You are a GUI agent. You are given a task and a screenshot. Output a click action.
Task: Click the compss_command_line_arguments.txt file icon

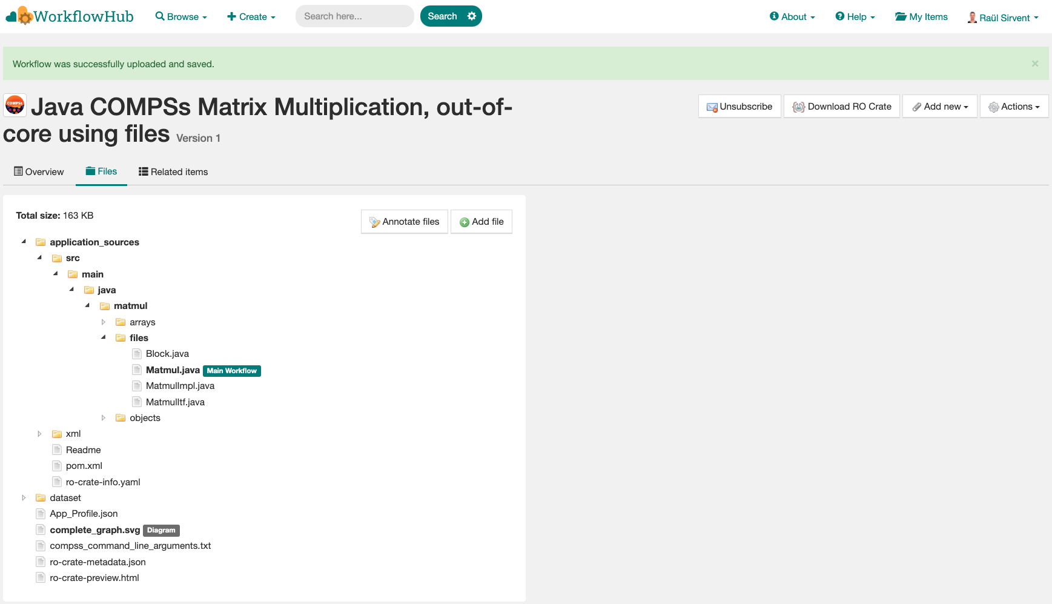pos(41,546)
